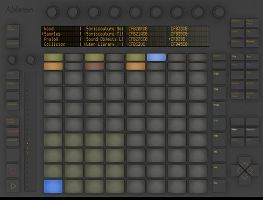Click the right-pointing In arrow button
263x200 pixels.
(x=237, y=57)
